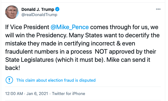Click the capitalized word NOT in the tweet
Screen dimensions: 168x101
(x=101, y=52)
